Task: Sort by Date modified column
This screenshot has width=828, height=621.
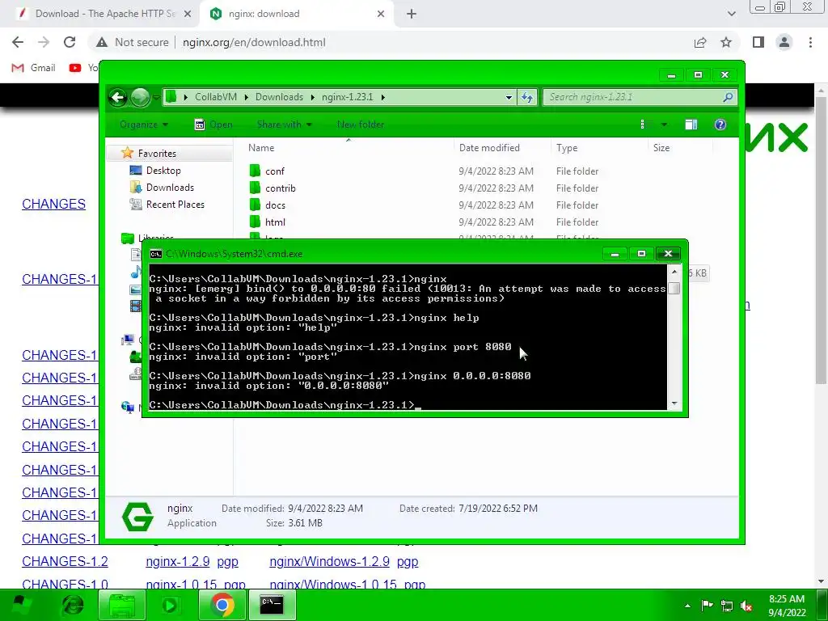Action: 489,148
